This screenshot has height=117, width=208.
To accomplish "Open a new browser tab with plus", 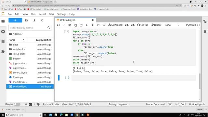I will pos(55,2).
